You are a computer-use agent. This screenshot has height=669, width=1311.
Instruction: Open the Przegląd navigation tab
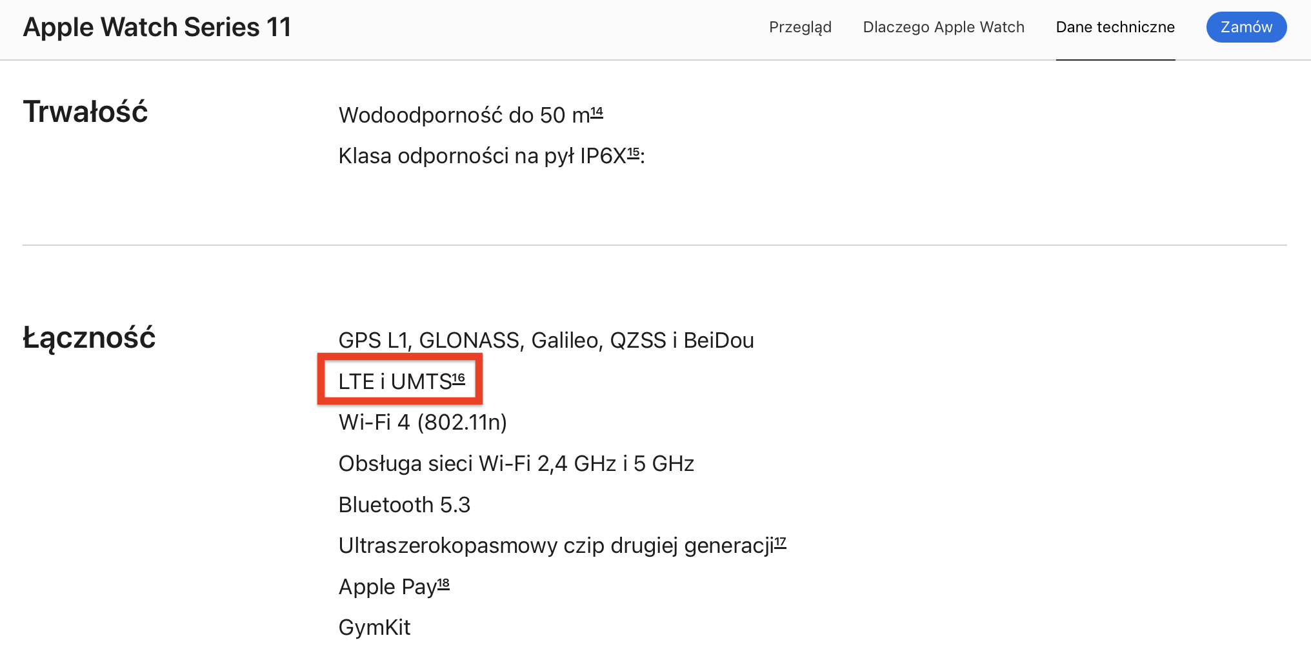[x=800, y=27]
